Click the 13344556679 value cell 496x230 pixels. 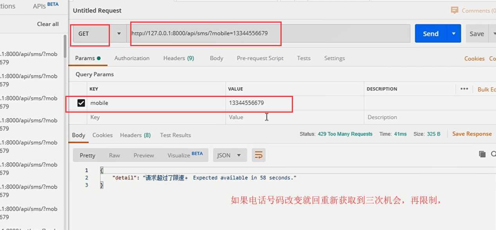coord(295,103)
